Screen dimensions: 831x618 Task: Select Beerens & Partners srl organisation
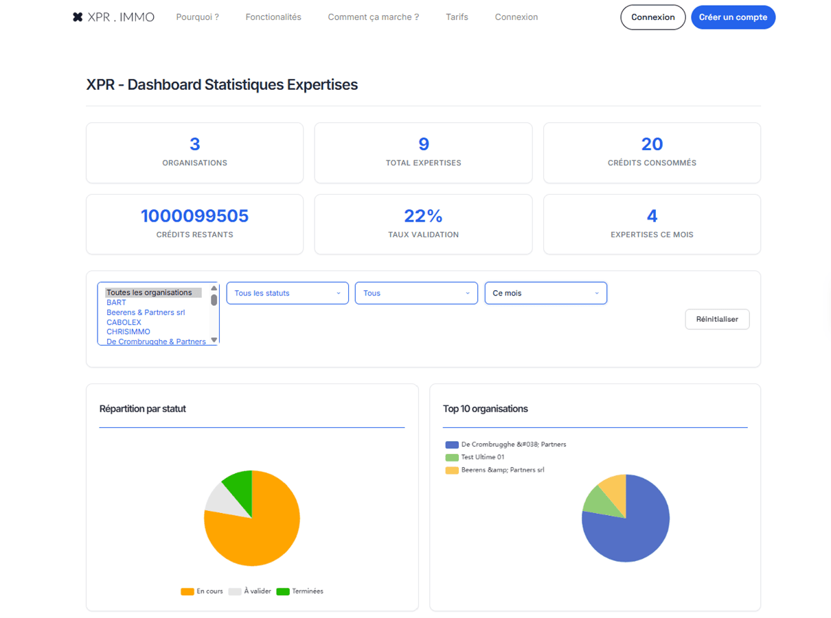point(146,312)
